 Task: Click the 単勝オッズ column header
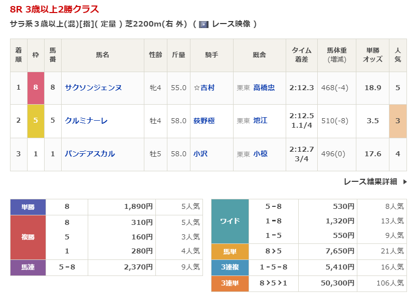tap(372, 55)
